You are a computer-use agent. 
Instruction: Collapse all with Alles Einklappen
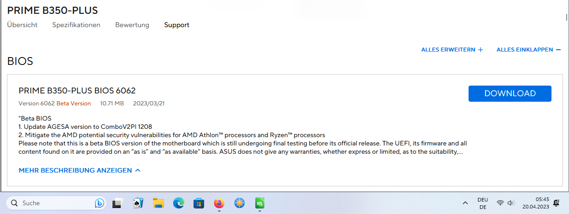[528, 50]
